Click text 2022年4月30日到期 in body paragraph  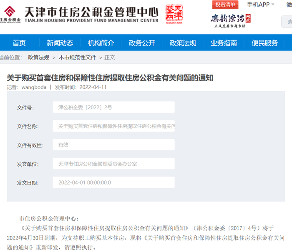point(31,238)
